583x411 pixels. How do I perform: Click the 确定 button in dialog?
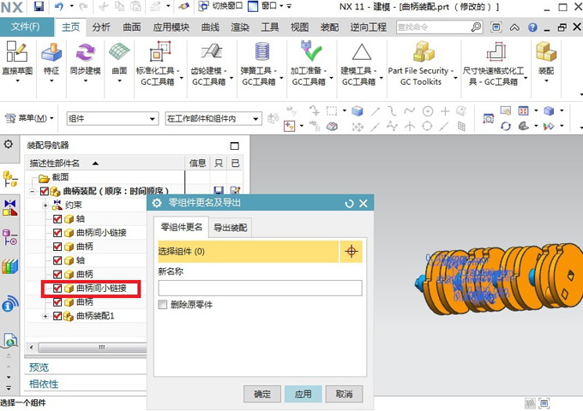[261, 394]
